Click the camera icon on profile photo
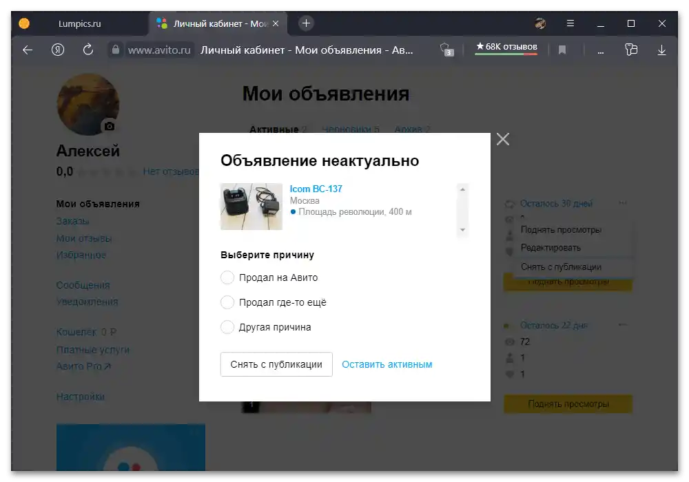 click(109, 127)
